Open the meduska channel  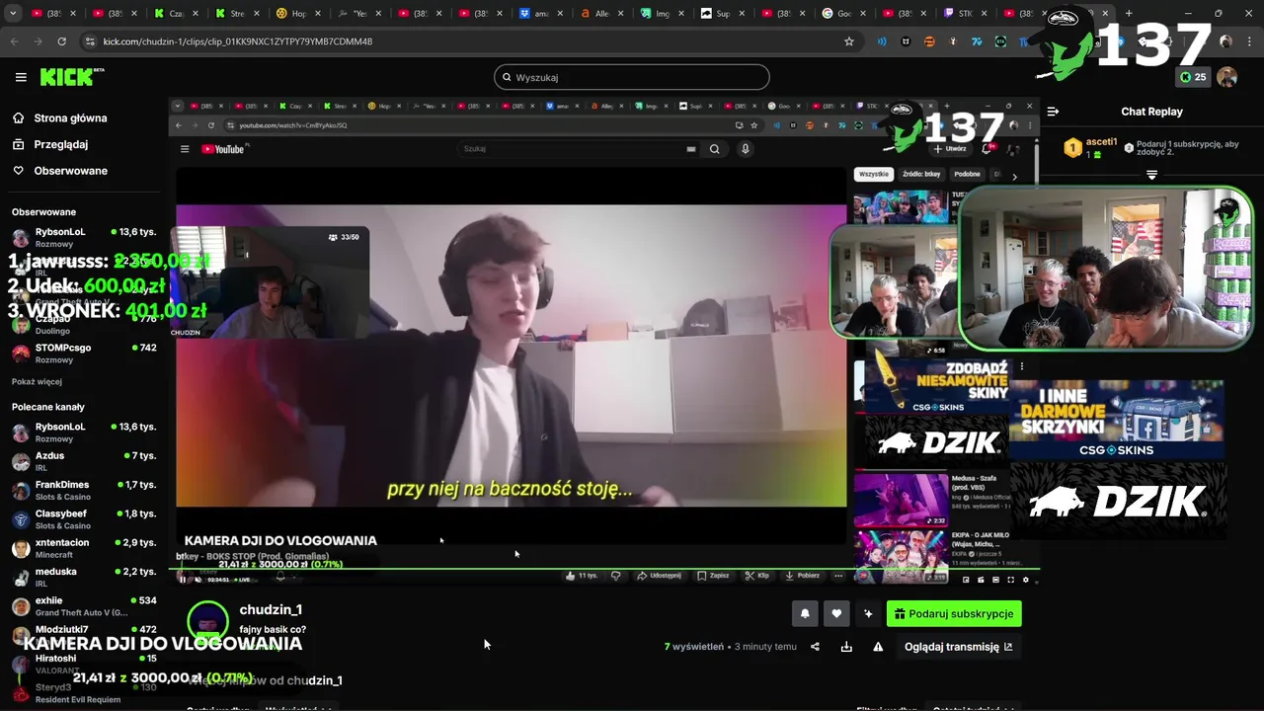click(83, 577)
